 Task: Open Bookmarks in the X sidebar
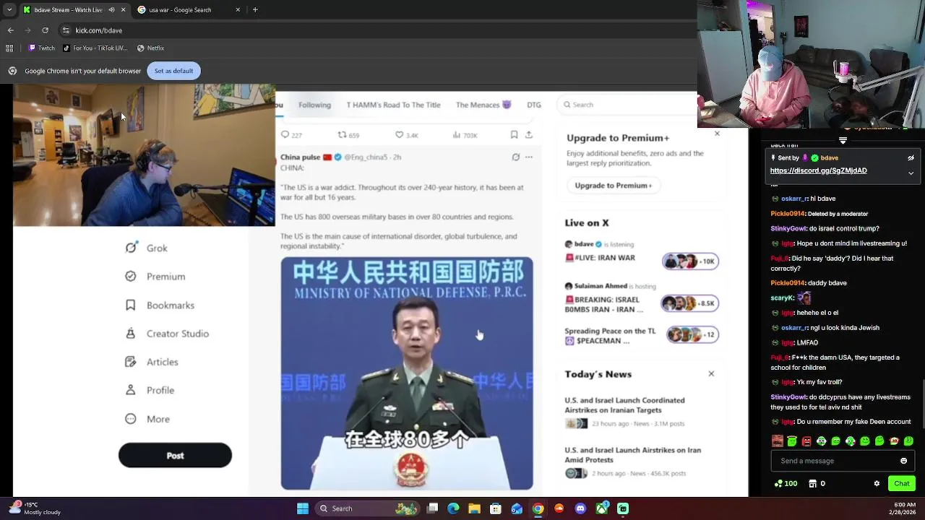[160, 305]
